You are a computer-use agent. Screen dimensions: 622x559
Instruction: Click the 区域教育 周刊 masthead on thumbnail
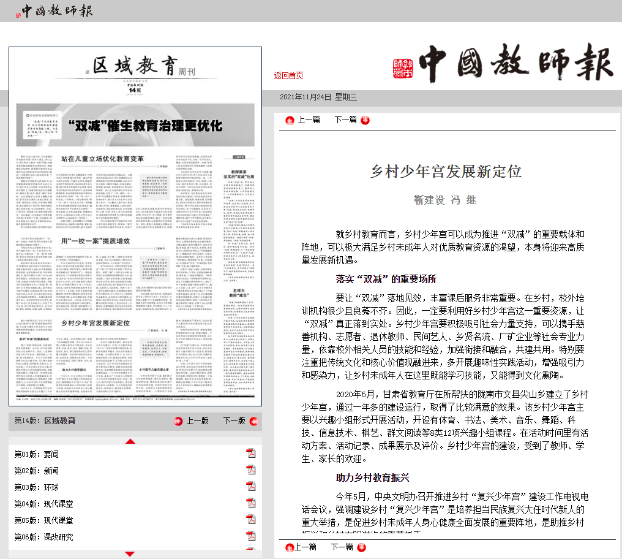[x=140, y=66]
